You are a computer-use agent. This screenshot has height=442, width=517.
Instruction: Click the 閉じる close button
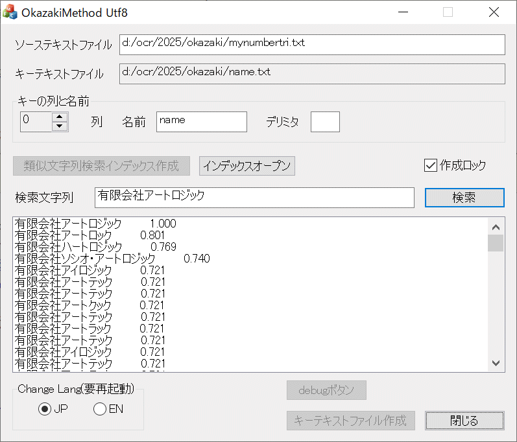point(464,421)
